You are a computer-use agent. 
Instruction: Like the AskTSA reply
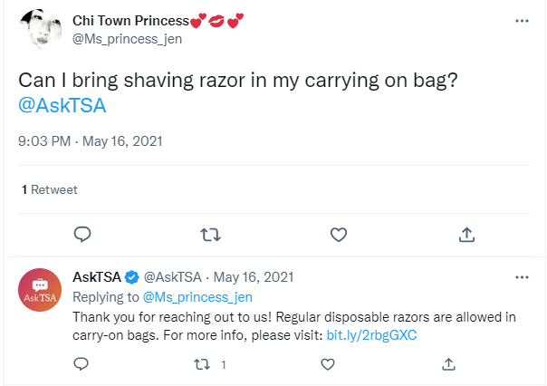point(326,364)
